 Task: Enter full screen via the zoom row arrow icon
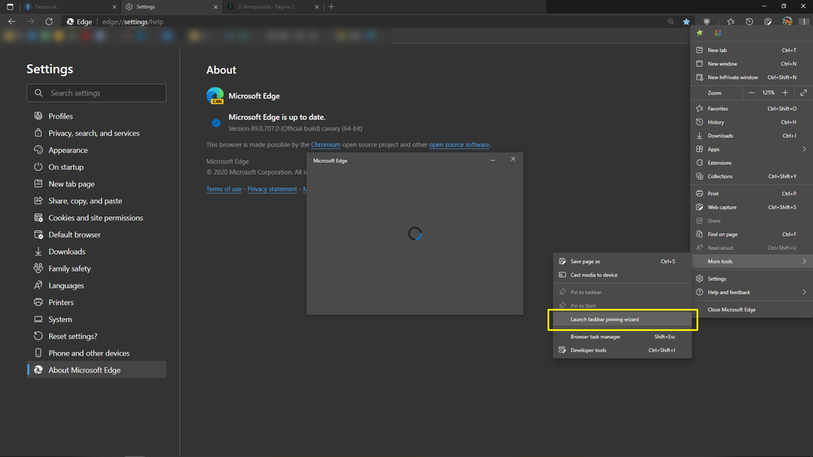pyautogui.click(x=804, y=93)
